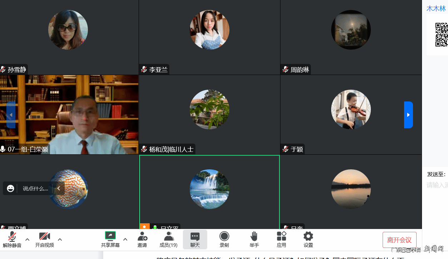Viewport: 448px width, 259px height.
Task: Unmute microphone via 解除静音
Action: pos(12,236)
